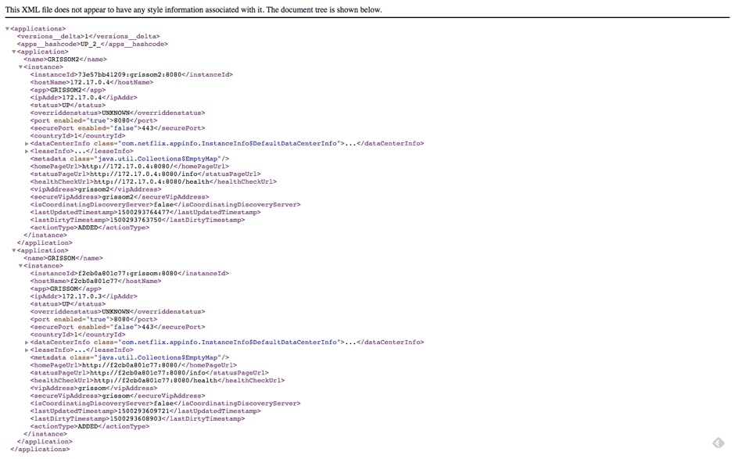The width and height of the screenshot is (735, 459).
Task: Click the ipAddr 172.17.0.4 line
Action: point(84,98)
